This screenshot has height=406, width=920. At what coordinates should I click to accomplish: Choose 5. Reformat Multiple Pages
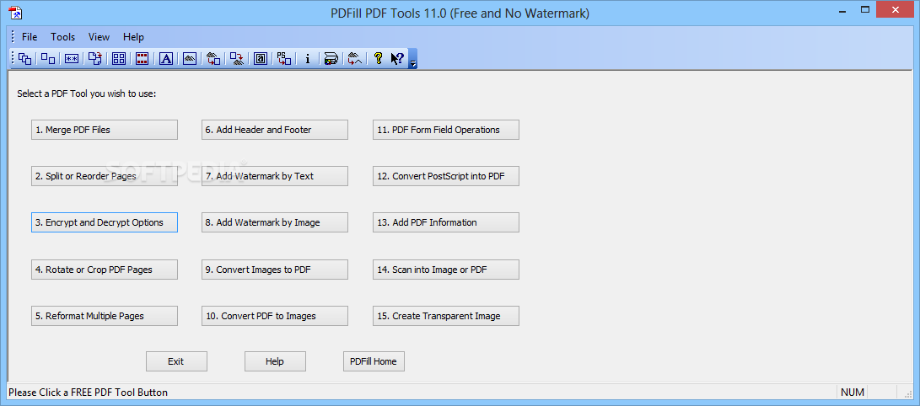point(105,316)
